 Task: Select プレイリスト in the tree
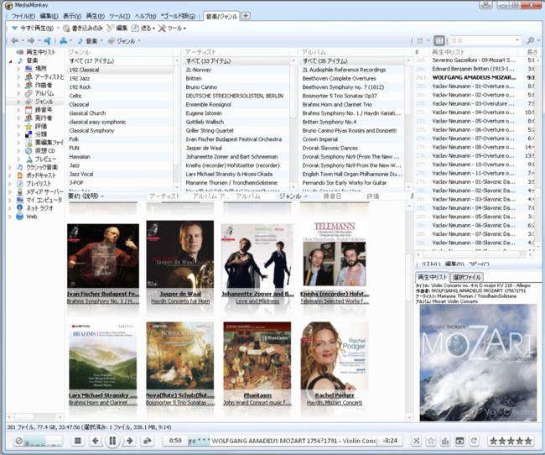click(x=39, y=184)
